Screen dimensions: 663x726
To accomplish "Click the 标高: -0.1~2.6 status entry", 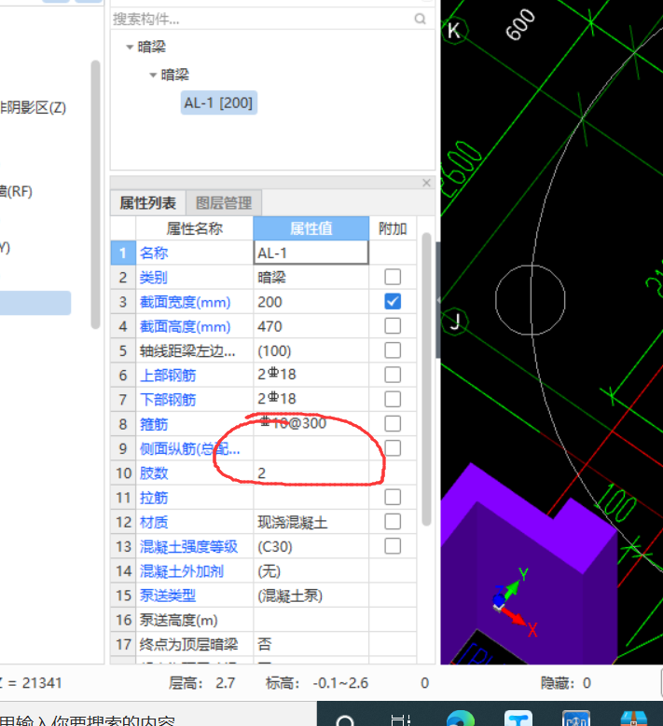I will 317,683.
